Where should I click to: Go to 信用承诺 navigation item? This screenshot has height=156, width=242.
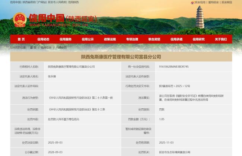click(x=176, y=39)
